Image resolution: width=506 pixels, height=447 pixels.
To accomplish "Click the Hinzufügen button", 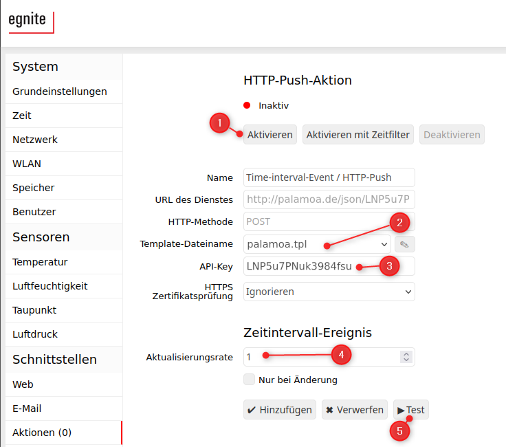I will pyautogui.click(x=280, y=410).
